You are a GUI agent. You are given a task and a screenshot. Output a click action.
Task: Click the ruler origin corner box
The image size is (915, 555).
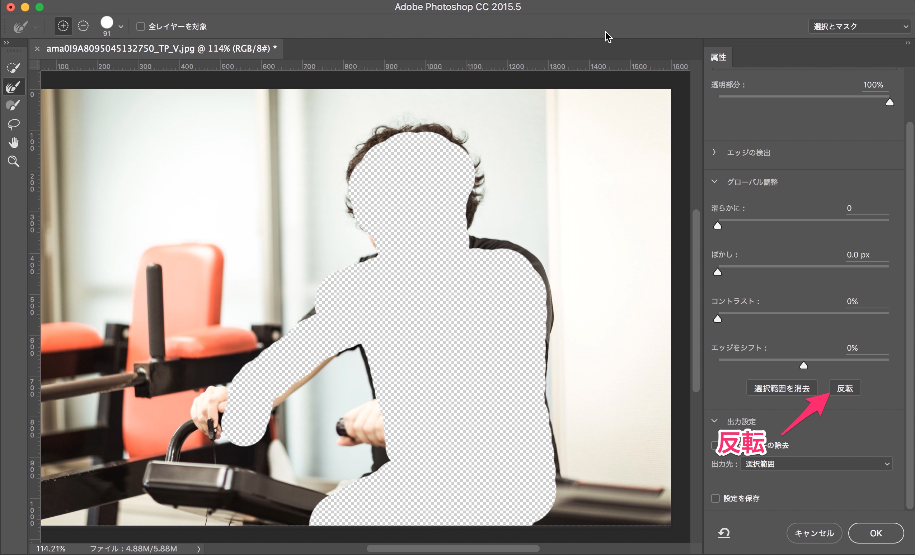click(x=34, y=65)
